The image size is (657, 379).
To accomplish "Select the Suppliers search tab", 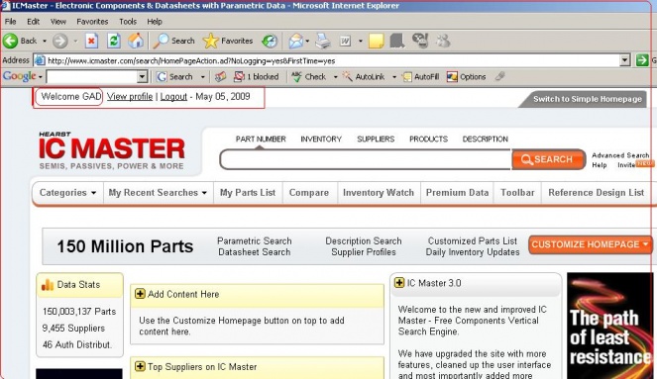I will 376,139.
